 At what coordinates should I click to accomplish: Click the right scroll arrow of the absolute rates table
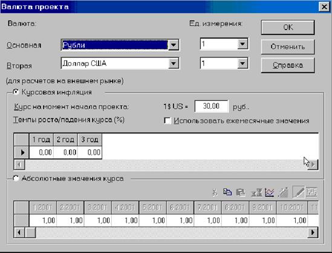click(x=313, y=232)
